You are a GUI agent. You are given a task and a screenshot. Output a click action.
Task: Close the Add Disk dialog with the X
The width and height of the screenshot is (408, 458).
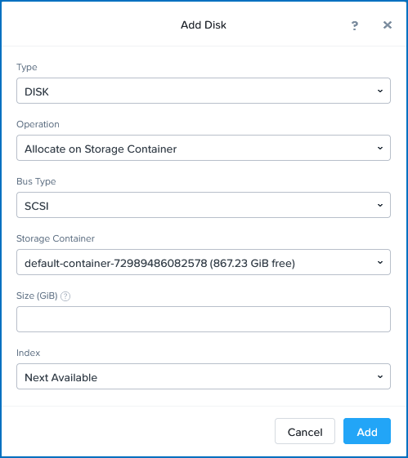pos(388,25)
